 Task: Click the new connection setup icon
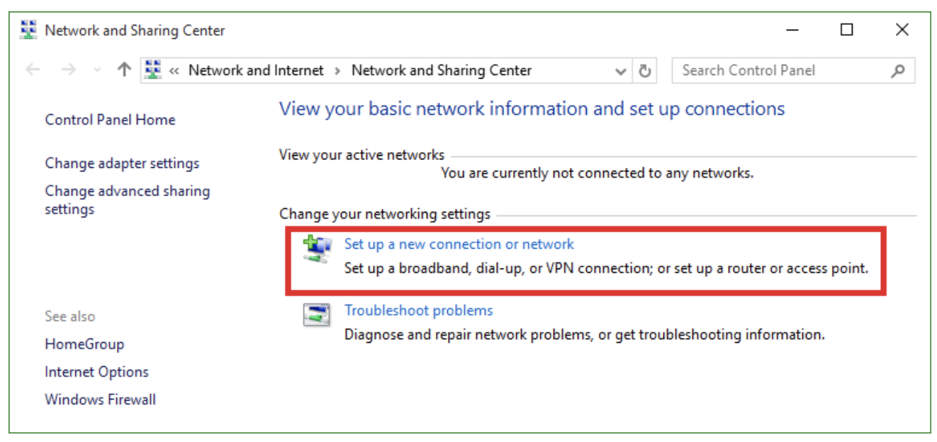click(317, 249)
